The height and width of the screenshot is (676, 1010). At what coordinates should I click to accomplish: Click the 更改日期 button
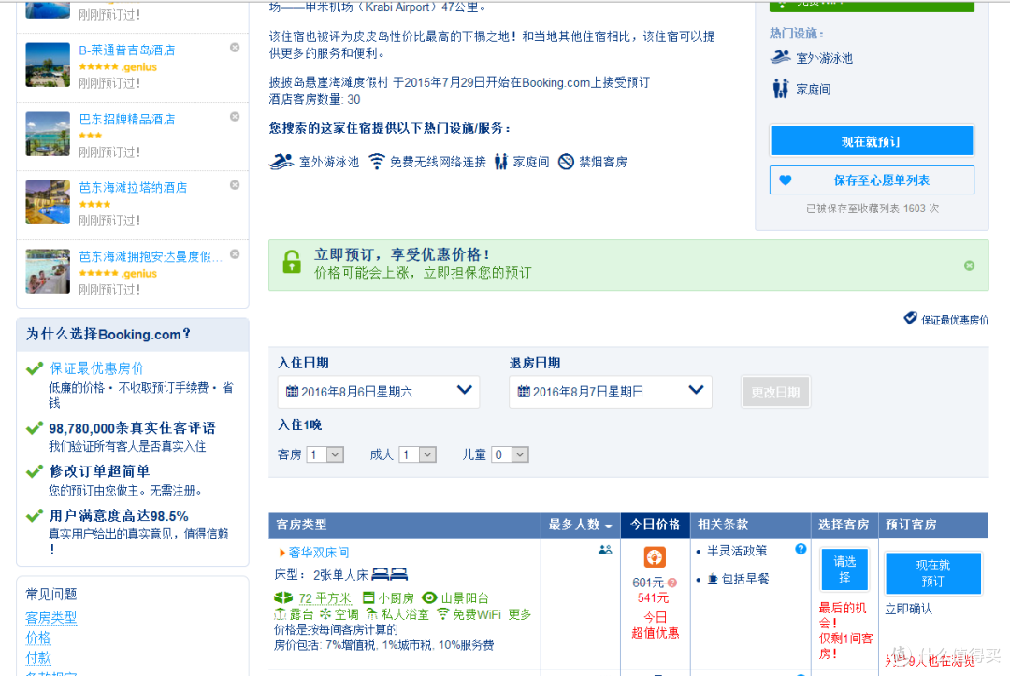775,392
